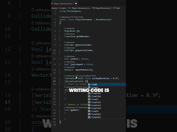The image size is (177, 132).
Task: Choose float3x3 in the suggestion list
Action: [96, 105]
